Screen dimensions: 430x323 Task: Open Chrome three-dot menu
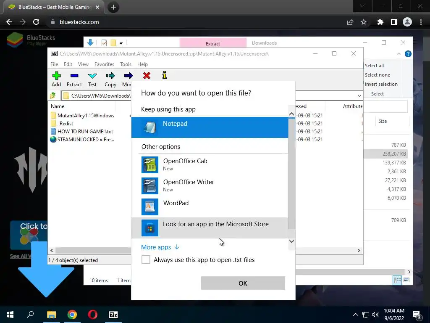(x=421, y=22)
